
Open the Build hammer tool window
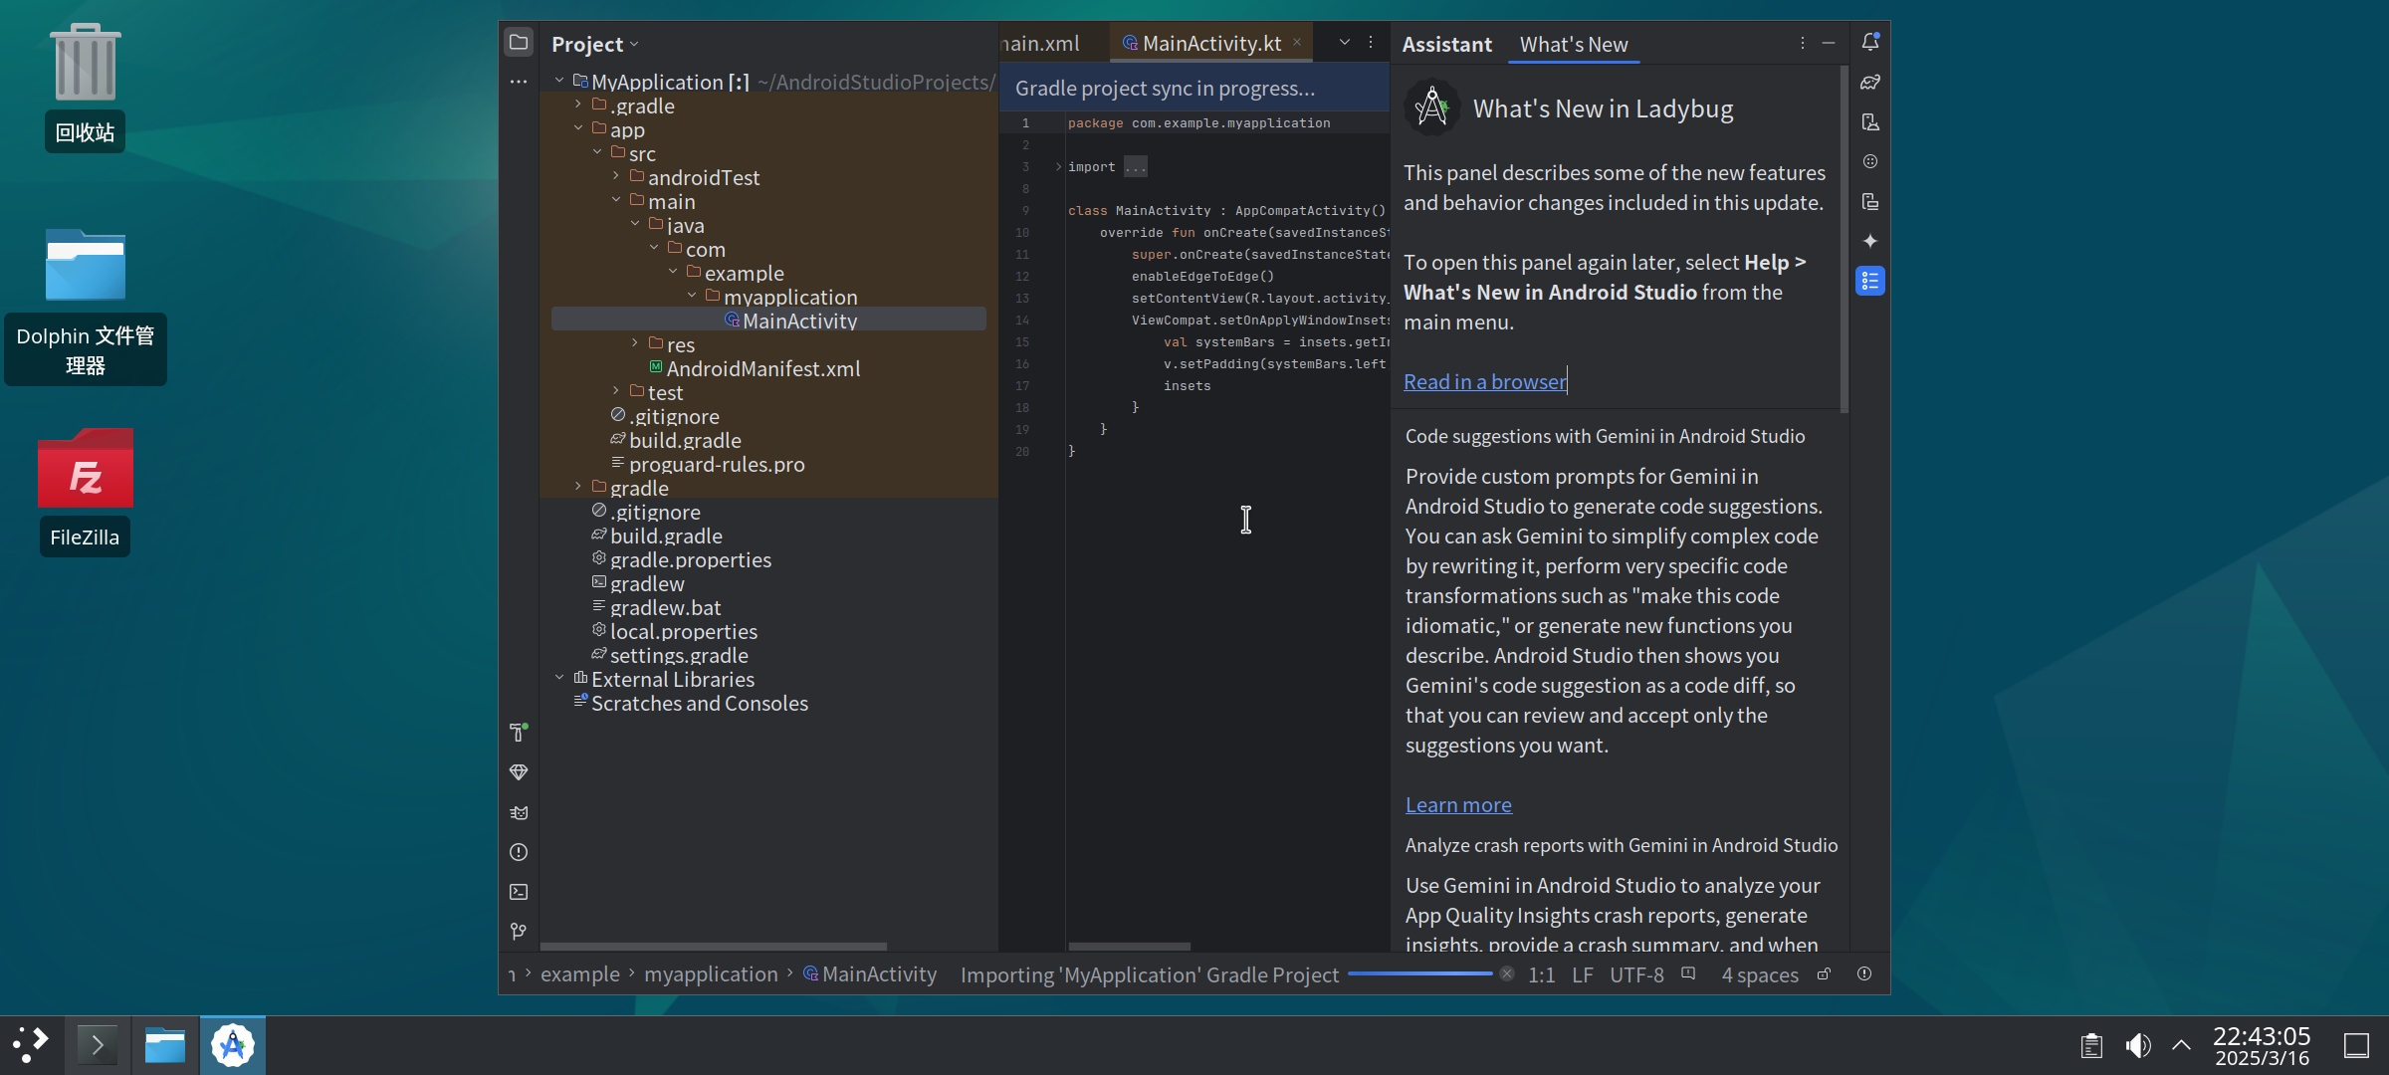[x=518, y=733]
